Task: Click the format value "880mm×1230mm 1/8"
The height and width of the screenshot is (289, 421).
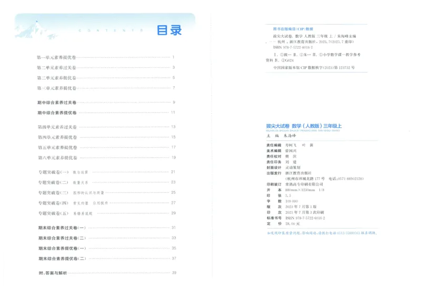Action: coord(305,190)
